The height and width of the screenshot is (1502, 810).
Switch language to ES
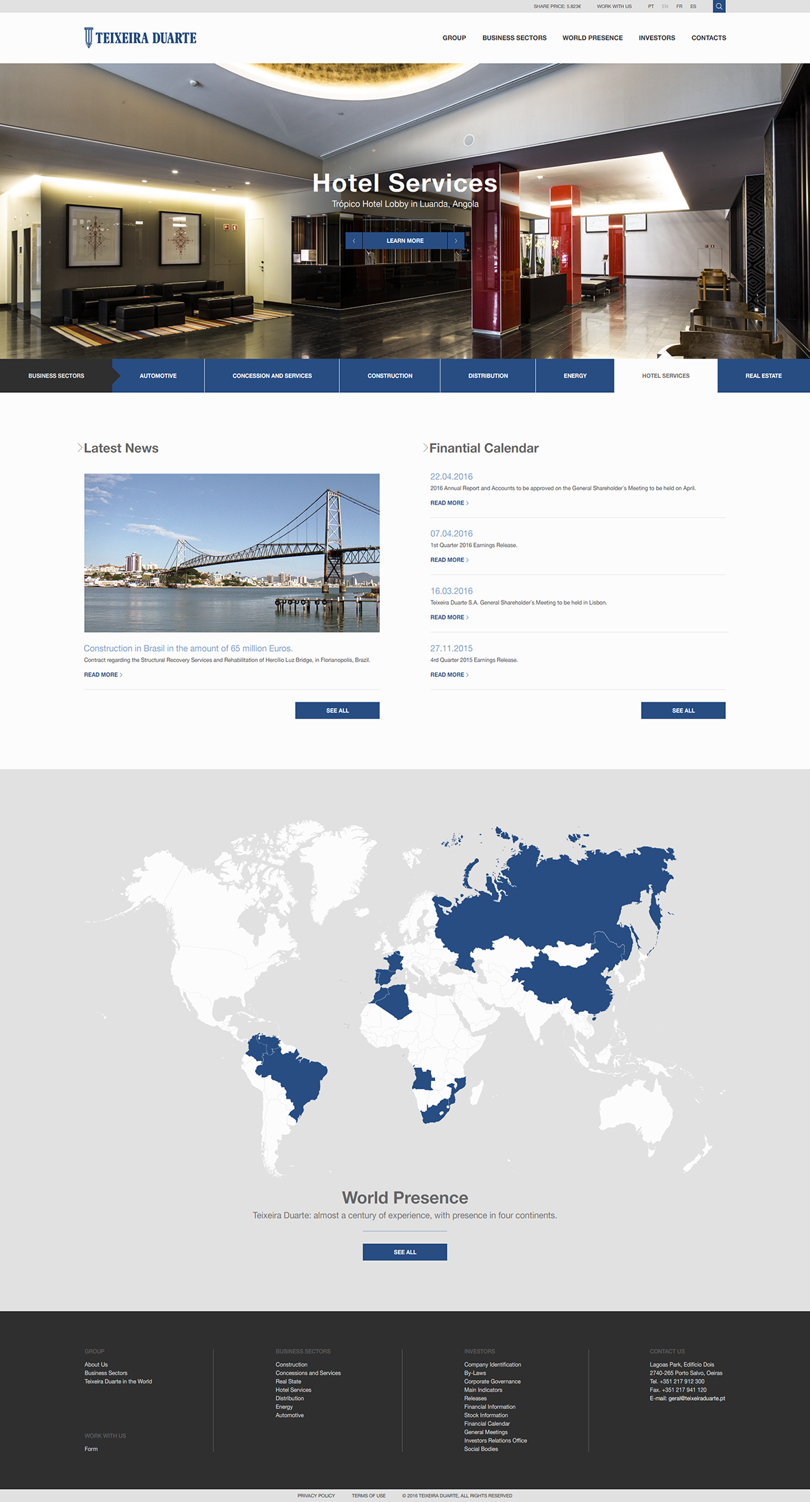coord(693,6)
